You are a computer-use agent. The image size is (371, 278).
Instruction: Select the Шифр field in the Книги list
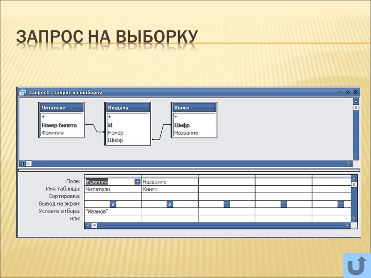tap(182, 125)
